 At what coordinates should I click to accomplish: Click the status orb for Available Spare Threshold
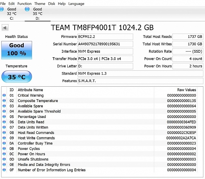[x=4, y=111]
